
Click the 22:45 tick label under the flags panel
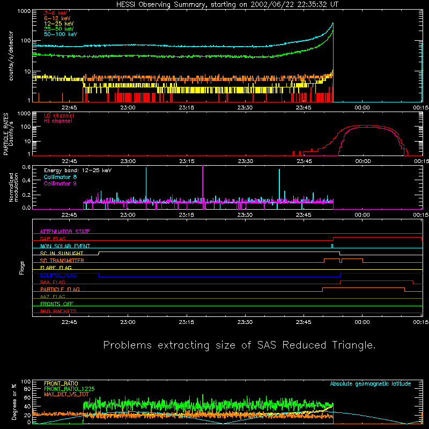(69, 322)
